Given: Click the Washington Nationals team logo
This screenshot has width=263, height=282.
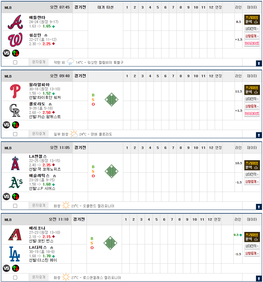Looking at the screenshot, I should pyautogui.click(x=15, y=40).
